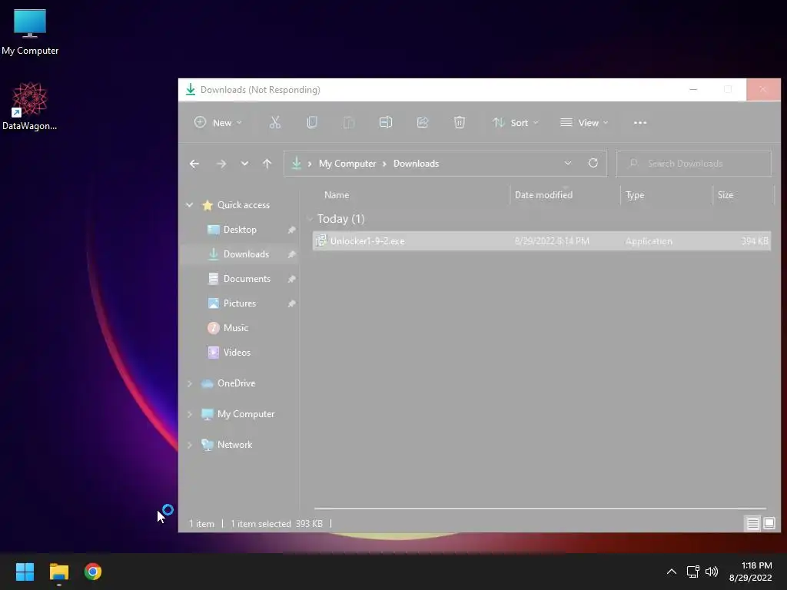
Task: Click the Paste clipboard icon
Action: (x=349, y=122)
